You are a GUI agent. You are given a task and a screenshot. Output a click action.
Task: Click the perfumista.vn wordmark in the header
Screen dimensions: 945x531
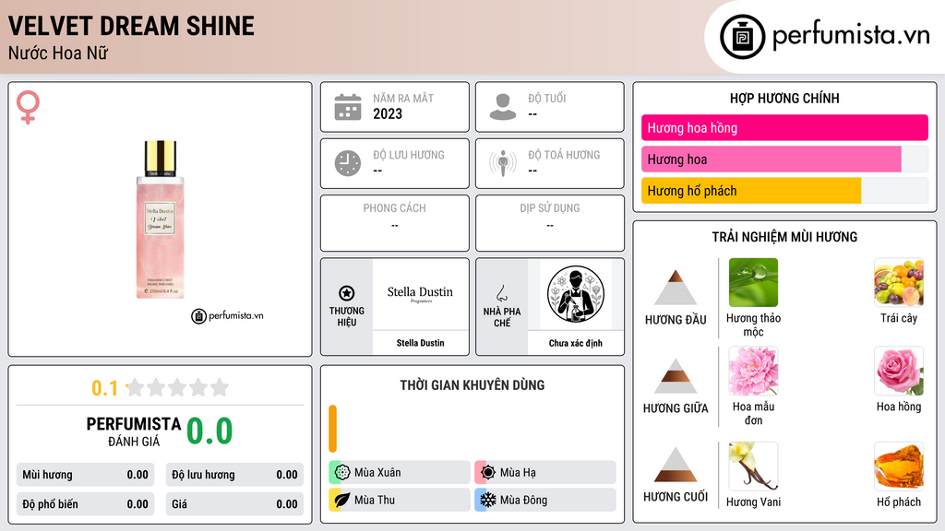coord(851,36)
